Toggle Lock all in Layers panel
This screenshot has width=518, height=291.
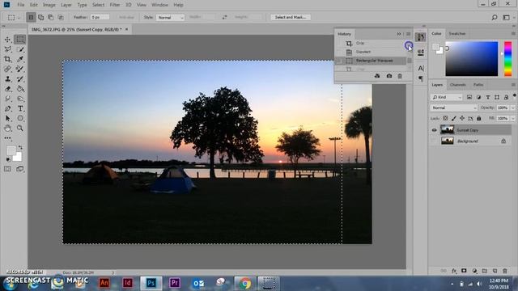pos(478,118)
